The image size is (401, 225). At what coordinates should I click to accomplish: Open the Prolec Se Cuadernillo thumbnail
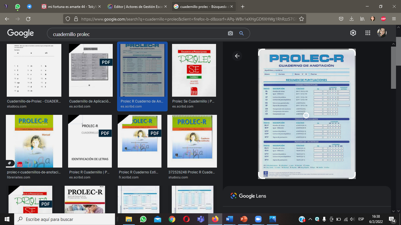click(x=194, y=70)
